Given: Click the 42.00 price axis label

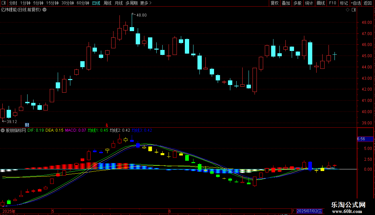Looking at the screenshot, I should point(367,89).
